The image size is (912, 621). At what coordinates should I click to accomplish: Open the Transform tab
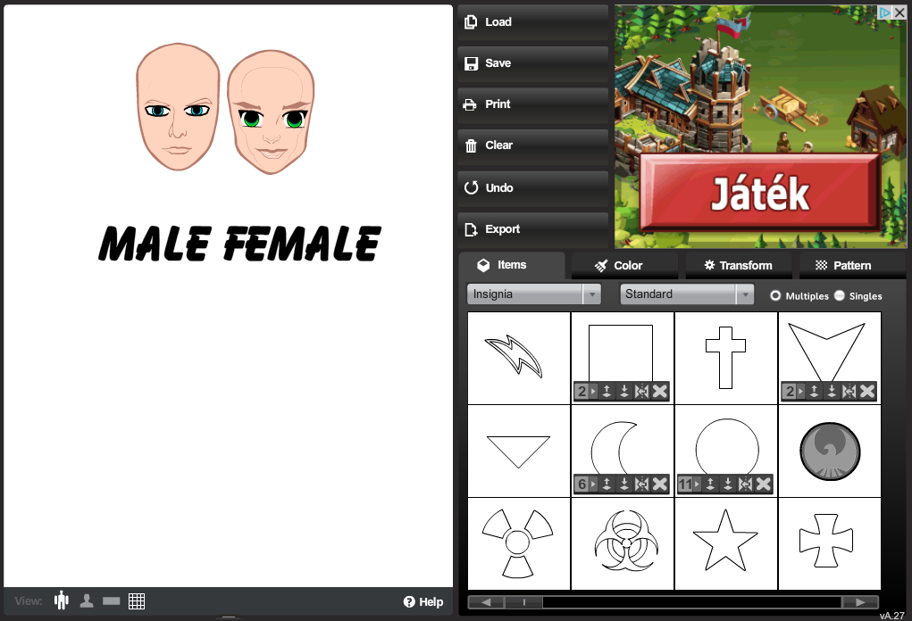coord(738,265)
